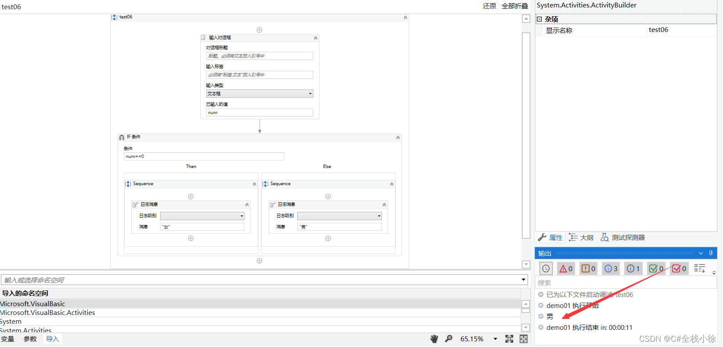The image size is (723, 347).
Task: Select Microsoft.VisualBasic.Activities namespace row
Action: coord(260,312)
